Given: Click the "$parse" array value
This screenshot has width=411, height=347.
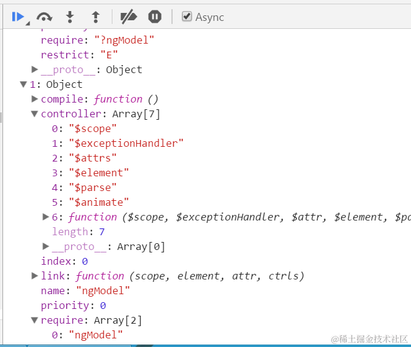Looking at the screenshot, I should 93,187.
